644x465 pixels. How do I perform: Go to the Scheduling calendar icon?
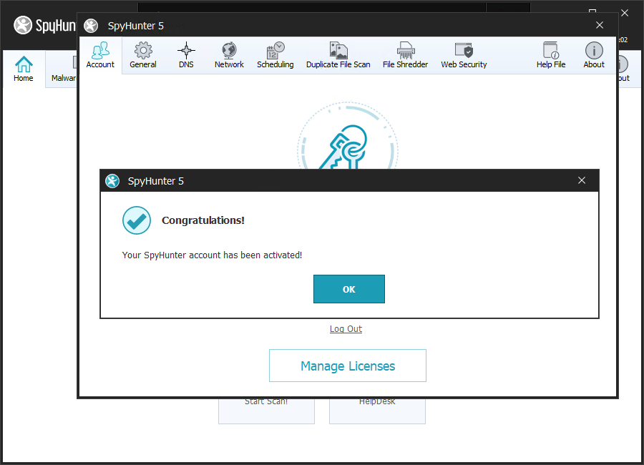point(275,55)
